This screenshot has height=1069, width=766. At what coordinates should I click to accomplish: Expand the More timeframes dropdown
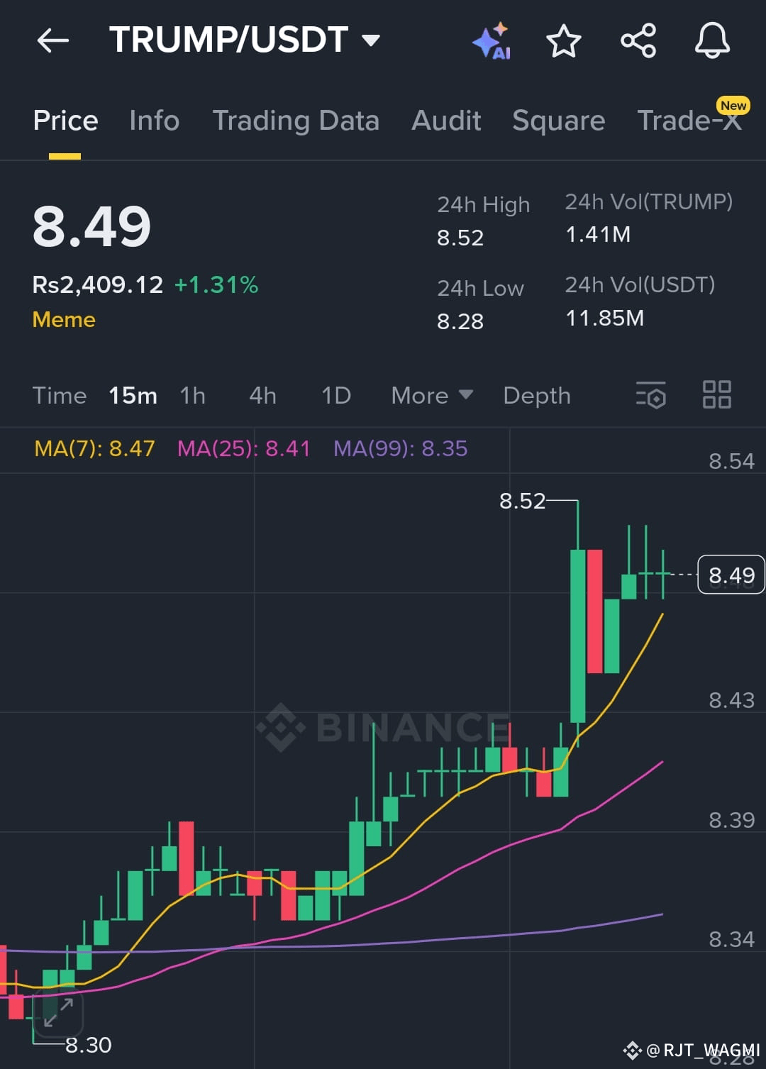432,395
